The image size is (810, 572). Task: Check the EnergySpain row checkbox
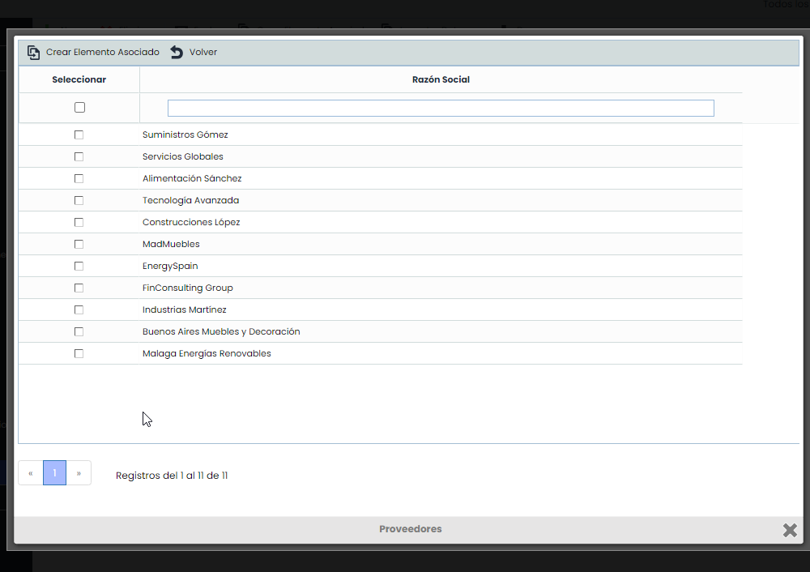(x=79, y=266)
